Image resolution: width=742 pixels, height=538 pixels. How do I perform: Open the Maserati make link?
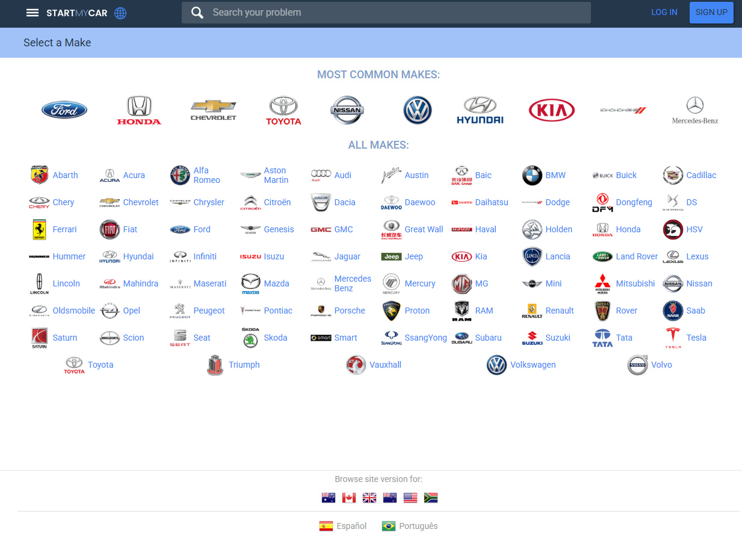[210, 283]
